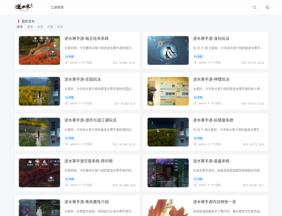Open article 逆水寒手游-每日任务系统

click(87, 38)
